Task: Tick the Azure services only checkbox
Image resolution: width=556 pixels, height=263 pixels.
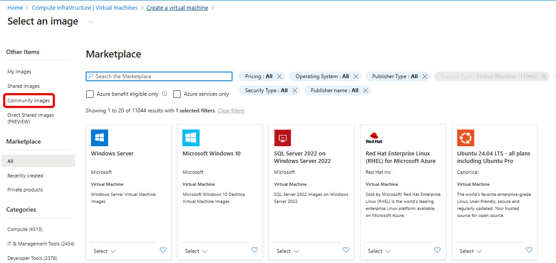Action: pyautogui.click(x=177, y=94)
